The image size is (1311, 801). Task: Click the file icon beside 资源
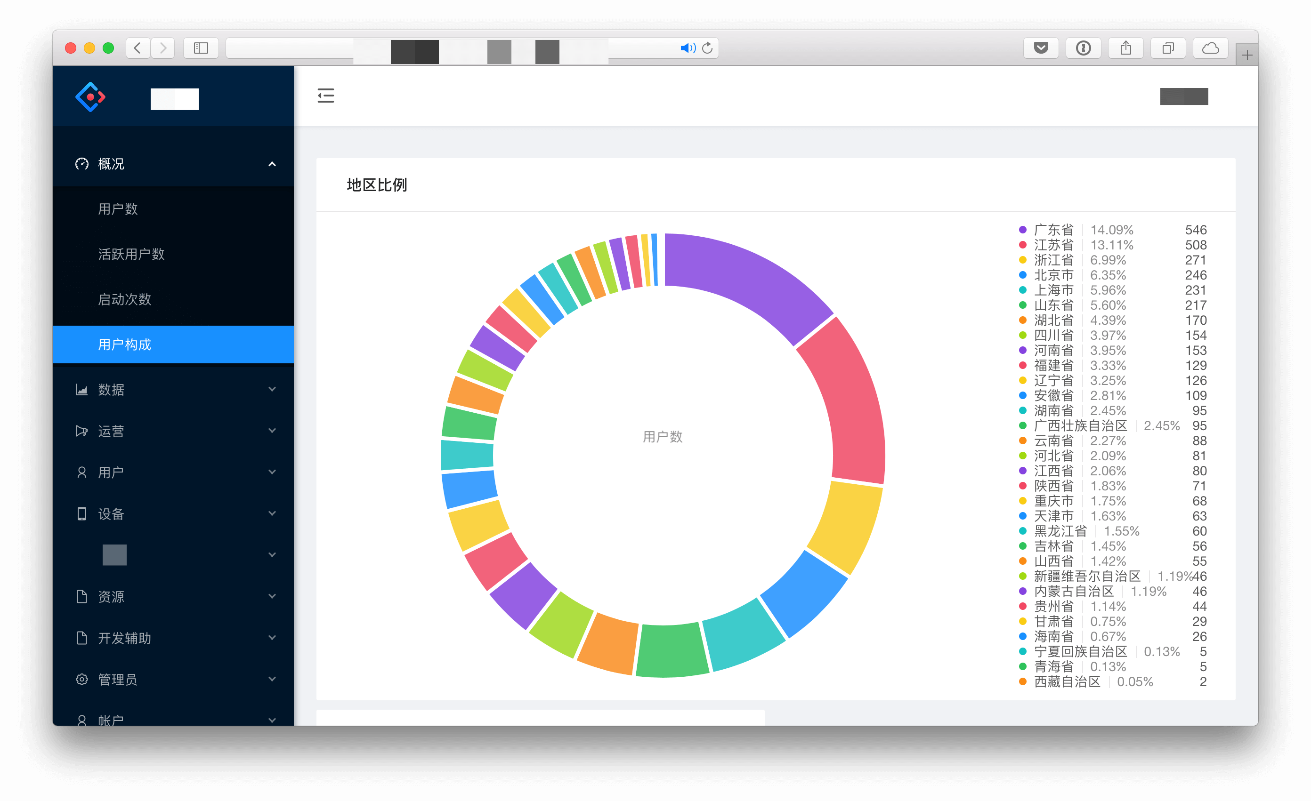(x=82, y=597)
